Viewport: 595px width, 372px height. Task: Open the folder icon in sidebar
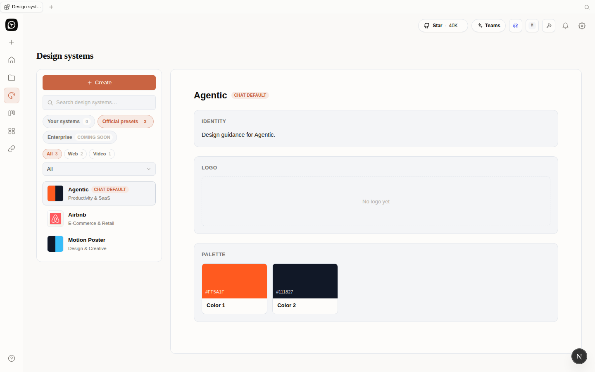(12, 78)
